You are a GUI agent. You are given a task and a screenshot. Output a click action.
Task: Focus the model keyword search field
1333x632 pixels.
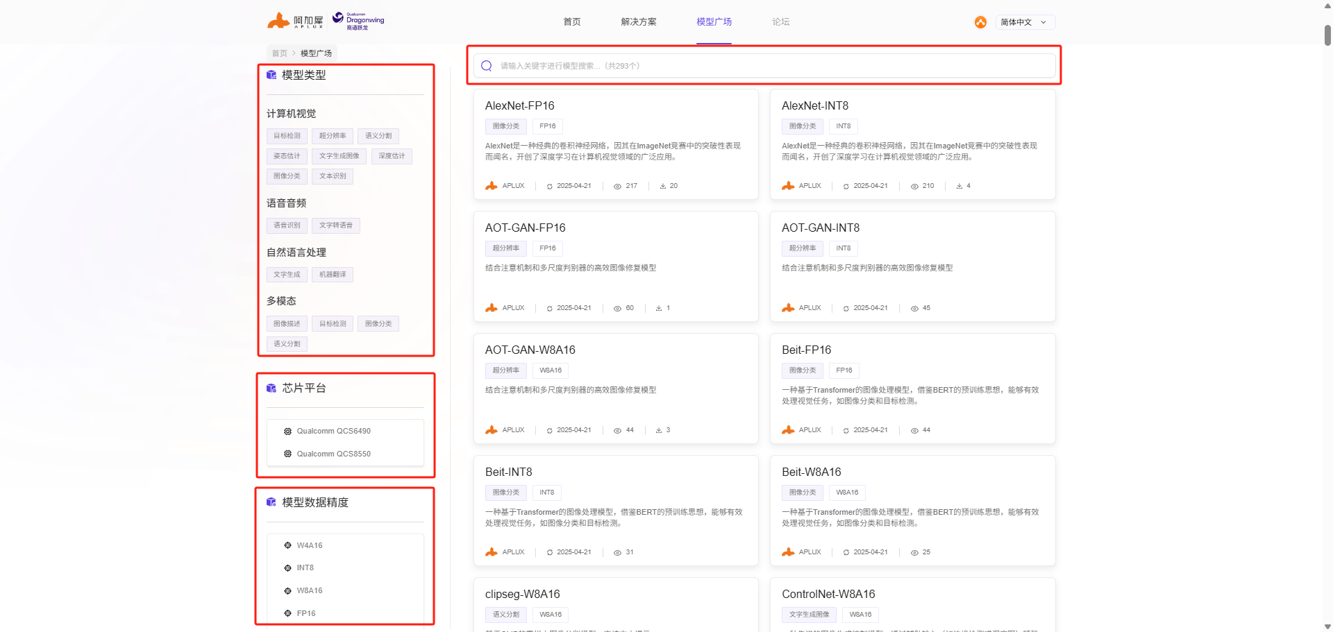(x=764, y=66)
